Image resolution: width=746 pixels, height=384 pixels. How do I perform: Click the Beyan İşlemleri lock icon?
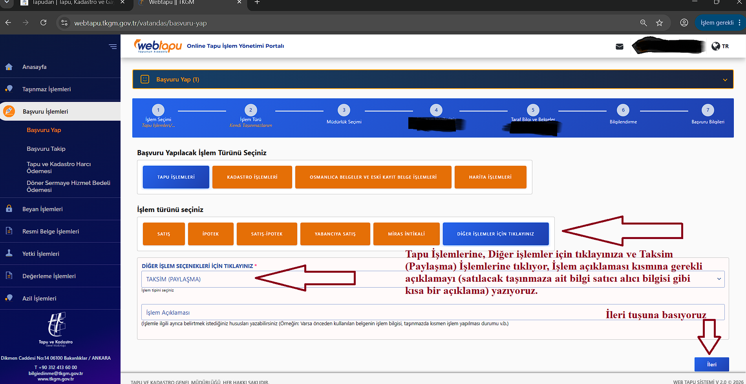point(9,208)
